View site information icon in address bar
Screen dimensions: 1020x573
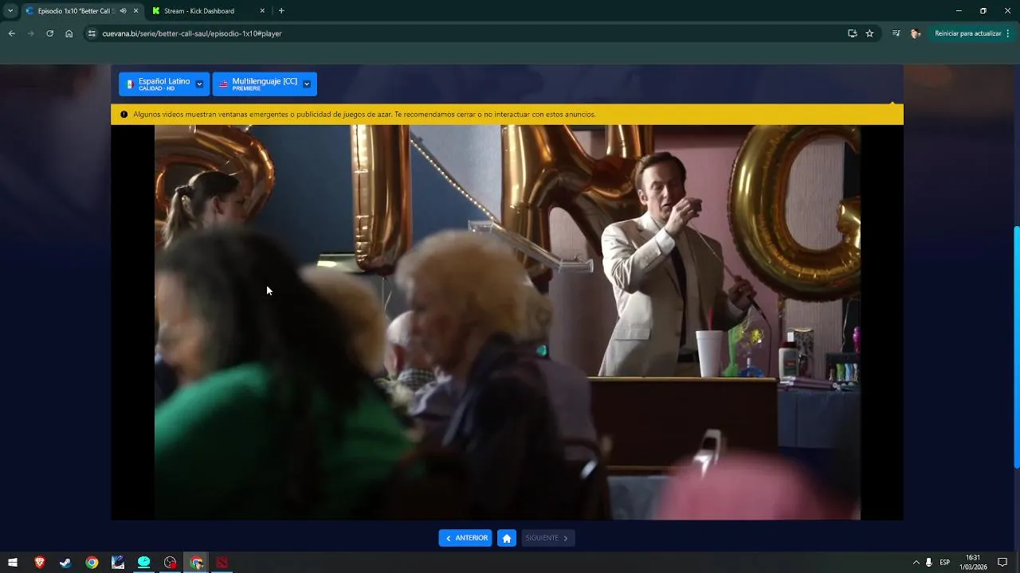pyautogui.click(x=92, y=33)
